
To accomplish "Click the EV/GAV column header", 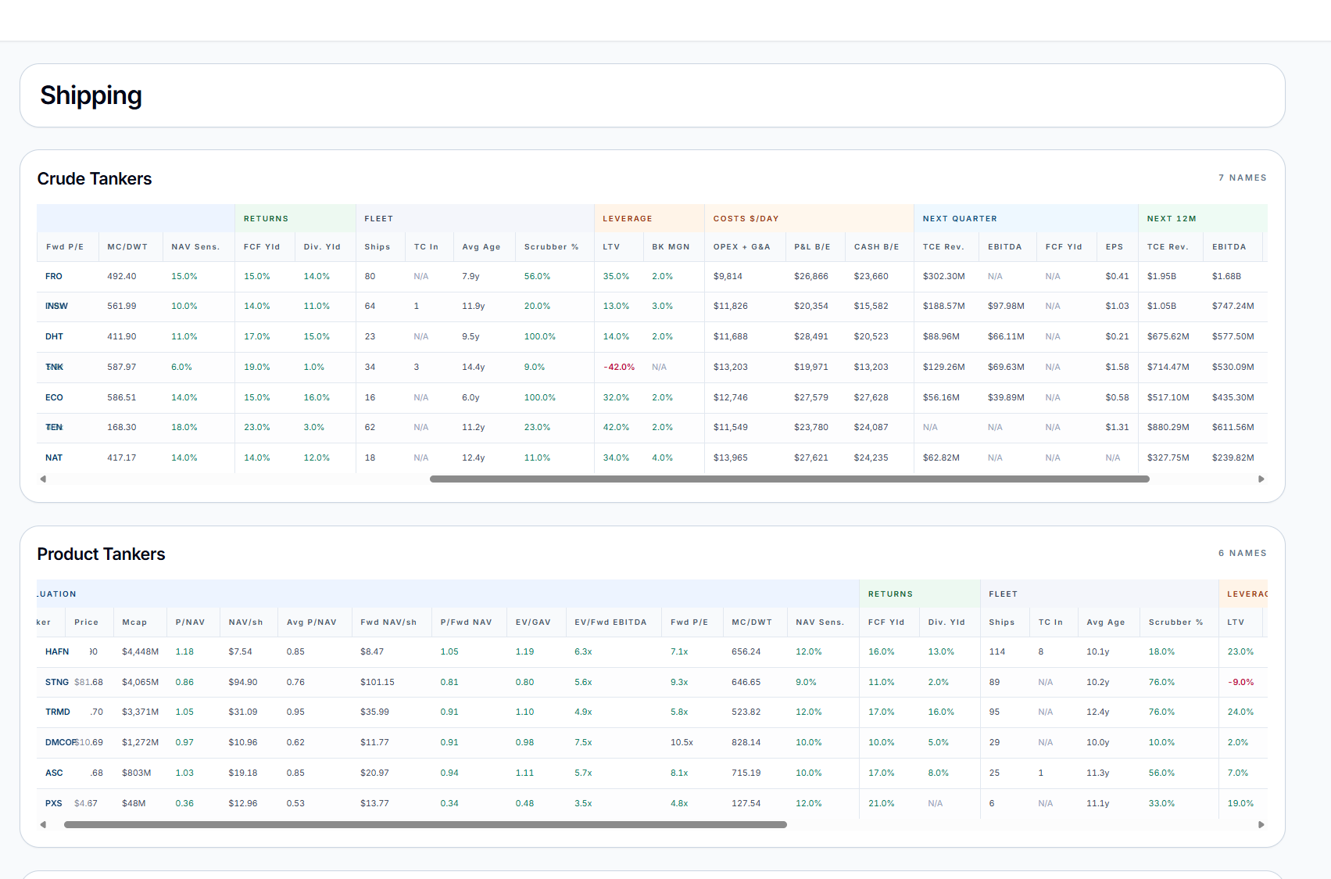I will pyautogui.click(x=533, y=622).
